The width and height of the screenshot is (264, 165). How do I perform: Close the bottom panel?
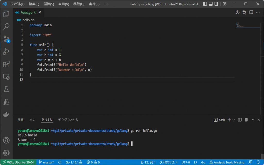coord(259,120)
